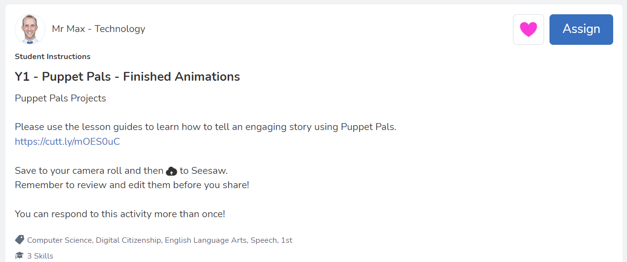This screenshot has height=262, width=627.
Task: Click the graduation cap skills icon
Action: (x=20, y=256)
